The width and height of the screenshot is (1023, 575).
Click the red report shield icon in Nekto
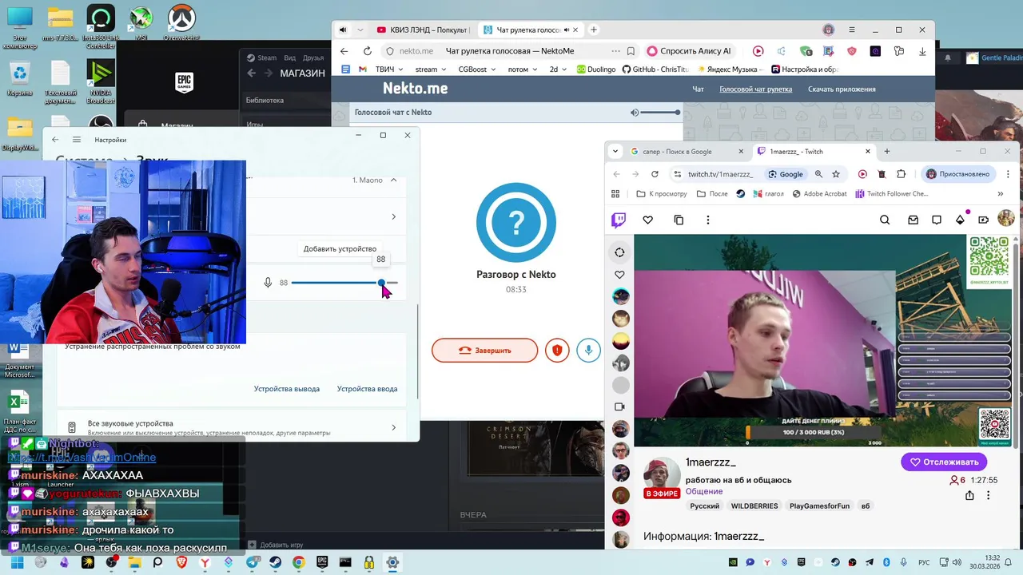coord(557,350)
